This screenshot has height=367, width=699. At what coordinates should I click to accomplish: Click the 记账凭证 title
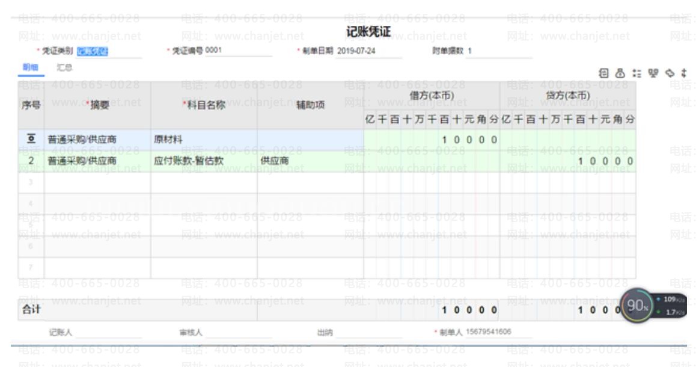point(368,32)
